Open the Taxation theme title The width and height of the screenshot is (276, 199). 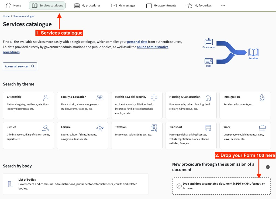(x=121, y=127)
